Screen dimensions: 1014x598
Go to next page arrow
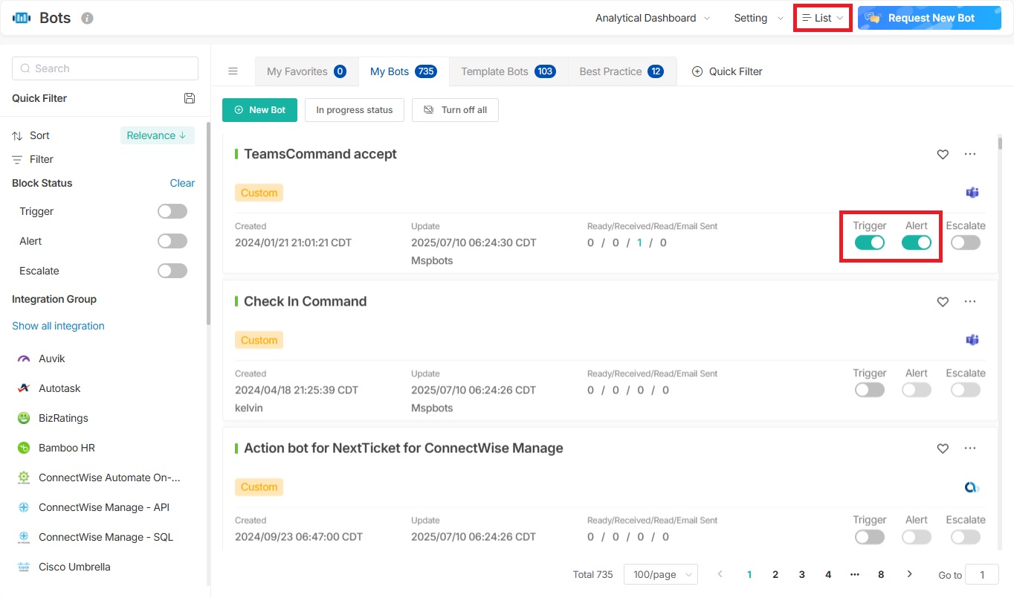pyautogui.click(x=909, y=574)
